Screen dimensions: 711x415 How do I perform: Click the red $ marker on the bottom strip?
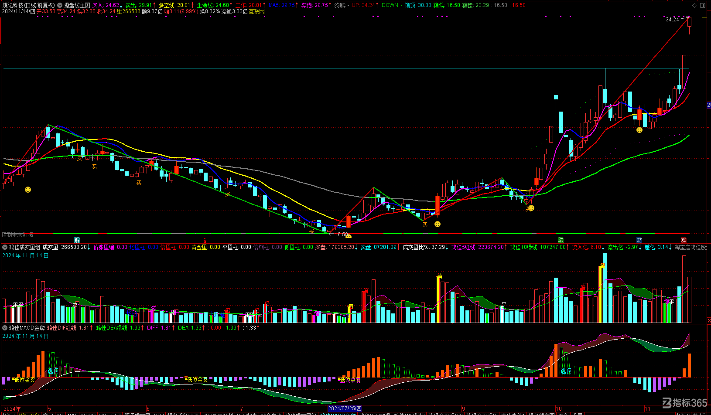tap(205, 240)
